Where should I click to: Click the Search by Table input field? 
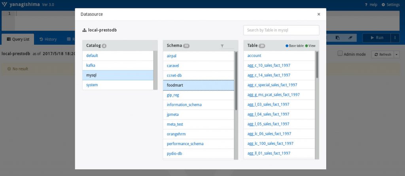(281, 30)
